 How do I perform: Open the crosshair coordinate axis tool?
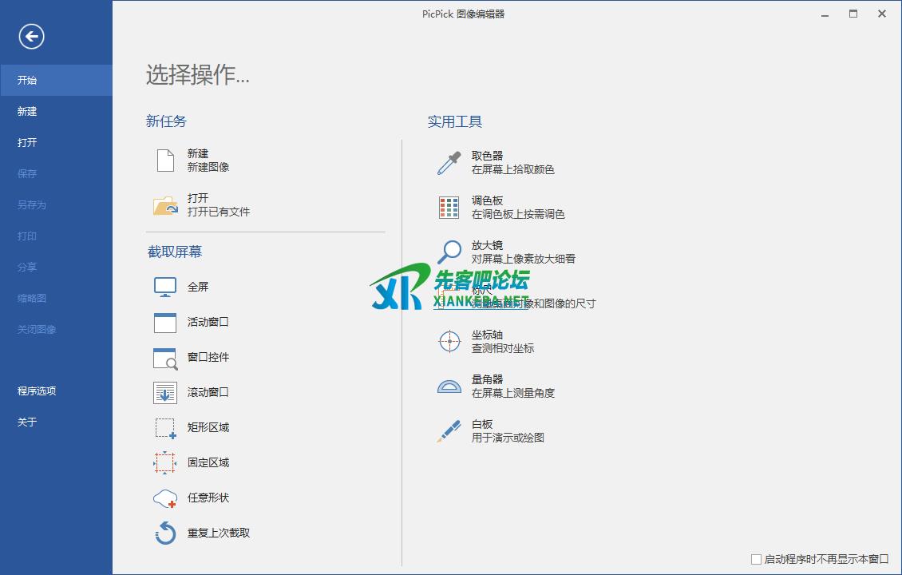pos(449,341)
